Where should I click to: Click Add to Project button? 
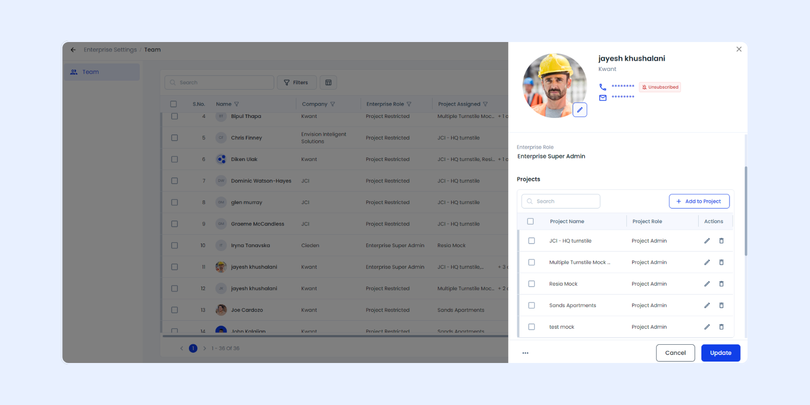tap(699, 201)
